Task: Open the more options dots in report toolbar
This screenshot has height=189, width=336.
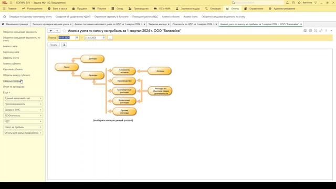Action: 326,31
